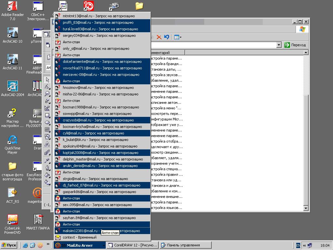Select the row reading "асписание автом…"
This screenshot has height=250, width=333.
coord(166,103)
